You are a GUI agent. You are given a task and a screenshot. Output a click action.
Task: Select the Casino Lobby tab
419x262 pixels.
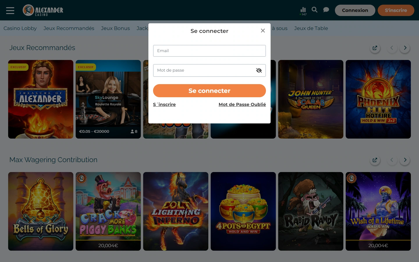click(20, 28)
